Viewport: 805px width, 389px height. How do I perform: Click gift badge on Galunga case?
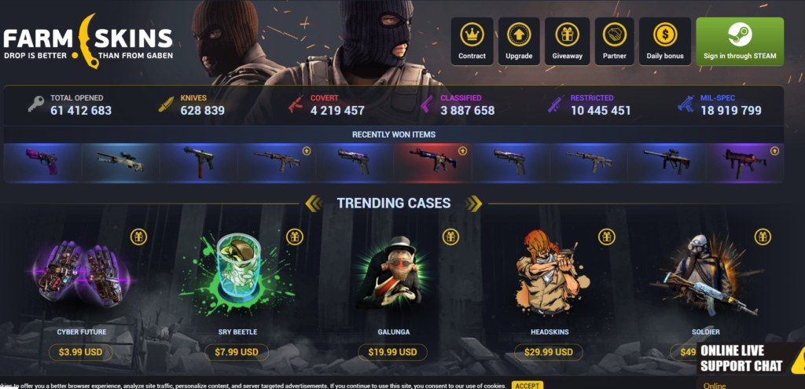point(450,237)
